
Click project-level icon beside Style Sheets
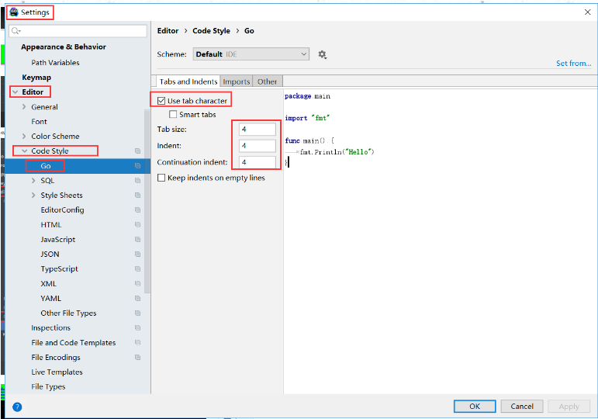[138, 196]
